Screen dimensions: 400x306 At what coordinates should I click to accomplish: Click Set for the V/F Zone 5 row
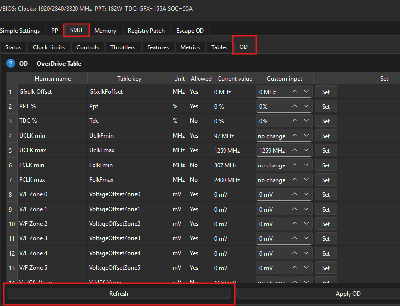[x=326, y=268]
